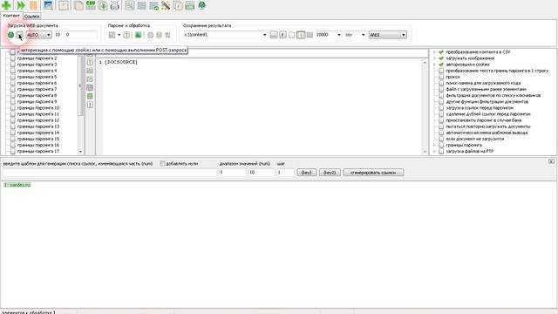Click the green image icon in Парсинг и обработка
This screenshot has height=314, width=558.
(x=138, y=35)
